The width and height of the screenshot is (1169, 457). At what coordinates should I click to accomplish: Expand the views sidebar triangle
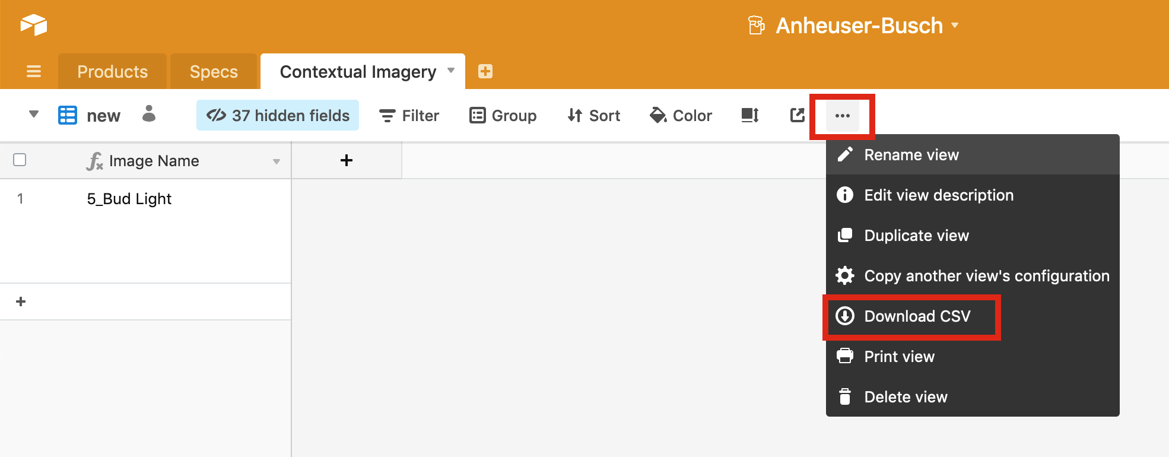[34, 114]
